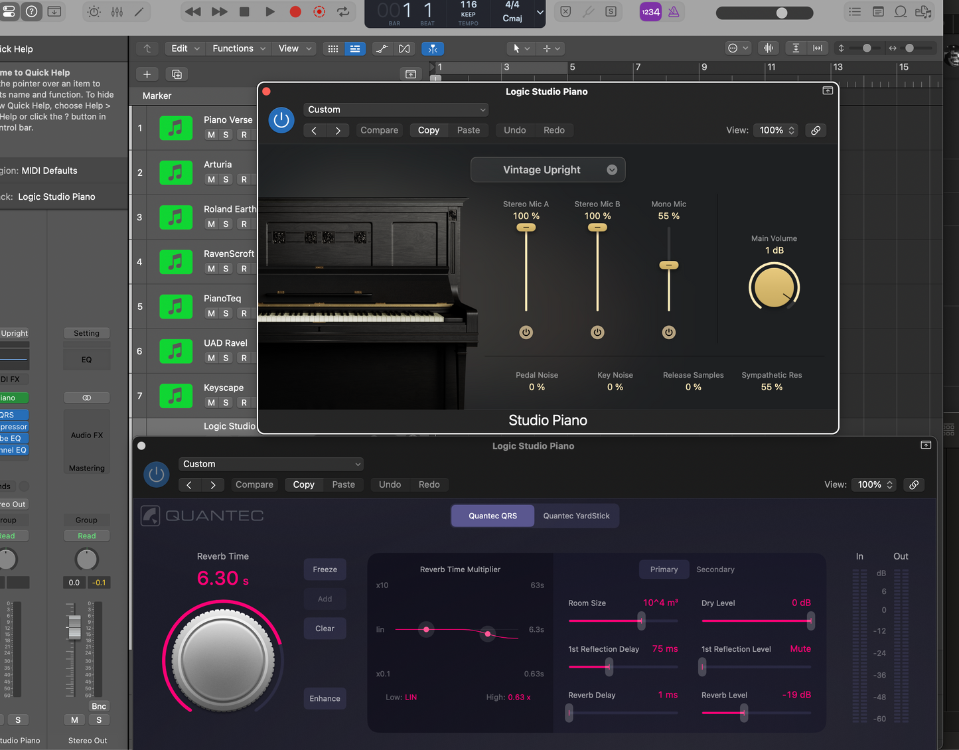Switch to Quantec YardStick tab
Image resolution: width=959 pixels, height=750 pixels.
(x=576, y=516)
